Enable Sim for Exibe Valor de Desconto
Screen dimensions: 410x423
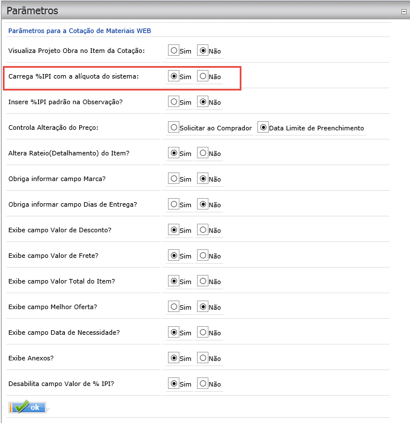point(174,230)
